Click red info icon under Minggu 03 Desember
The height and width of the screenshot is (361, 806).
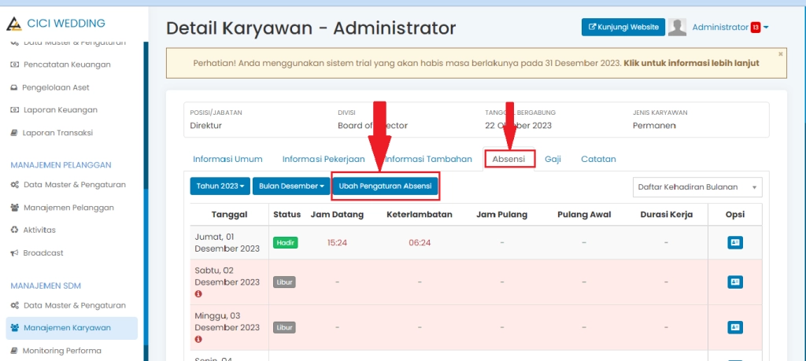point(198,339)
